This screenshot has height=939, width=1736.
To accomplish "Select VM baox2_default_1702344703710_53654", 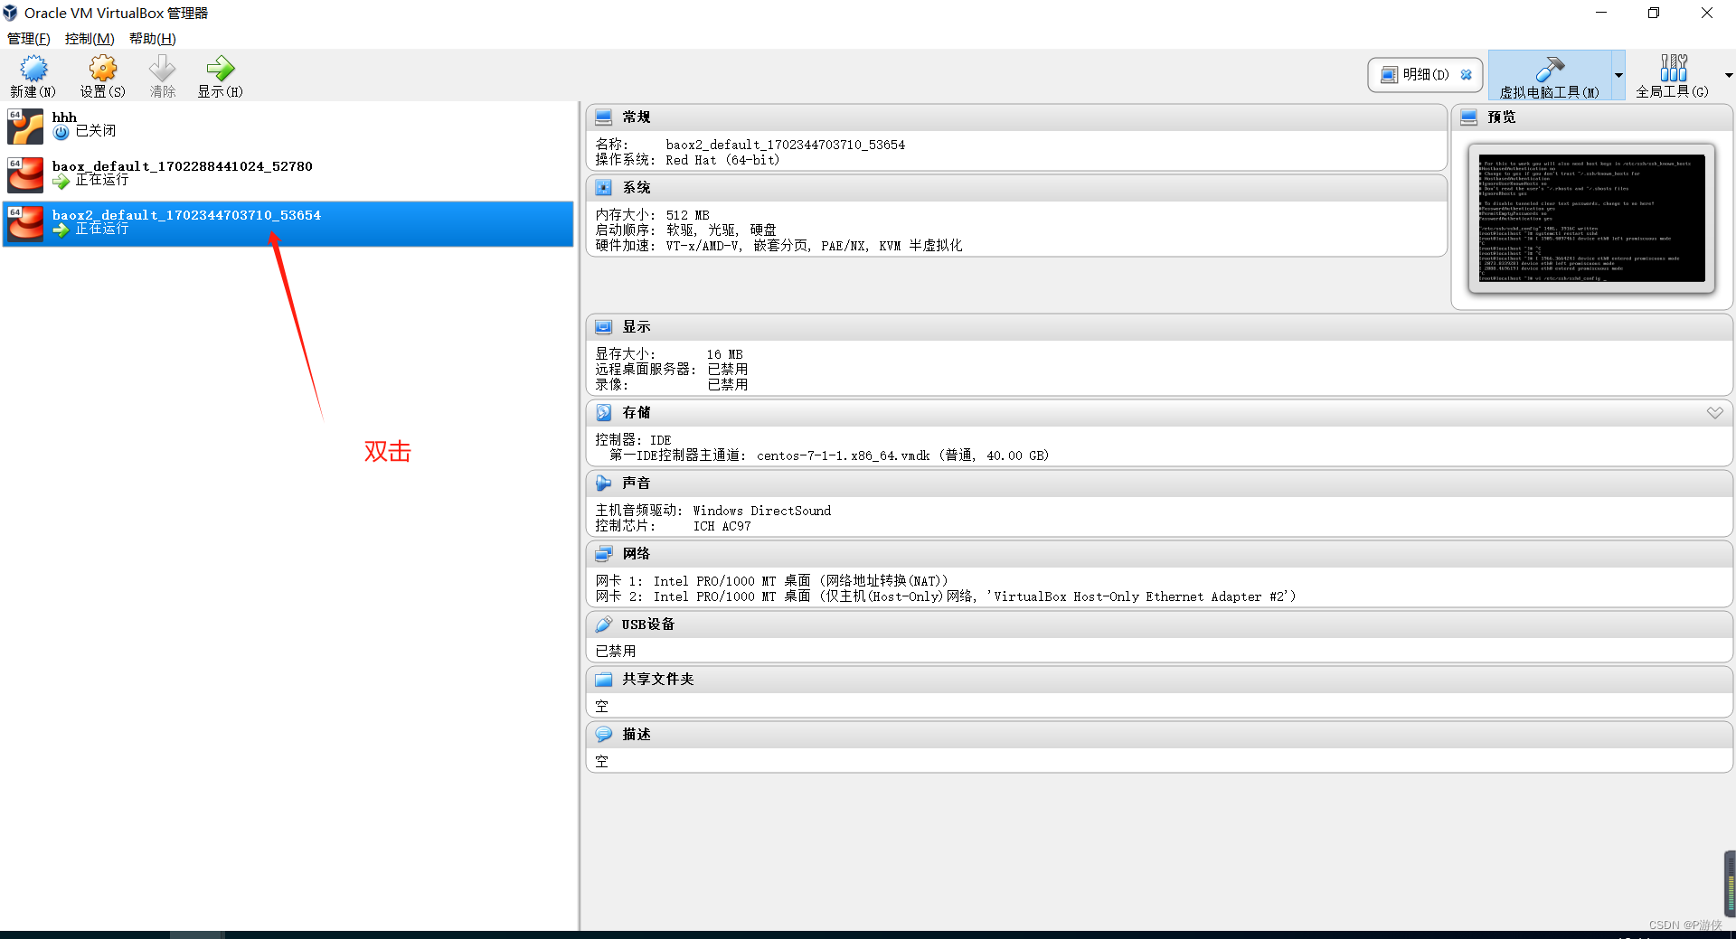I will 288,224.
